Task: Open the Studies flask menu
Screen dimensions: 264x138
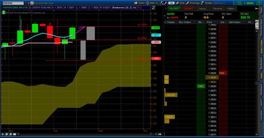Action: coord(207,3)
